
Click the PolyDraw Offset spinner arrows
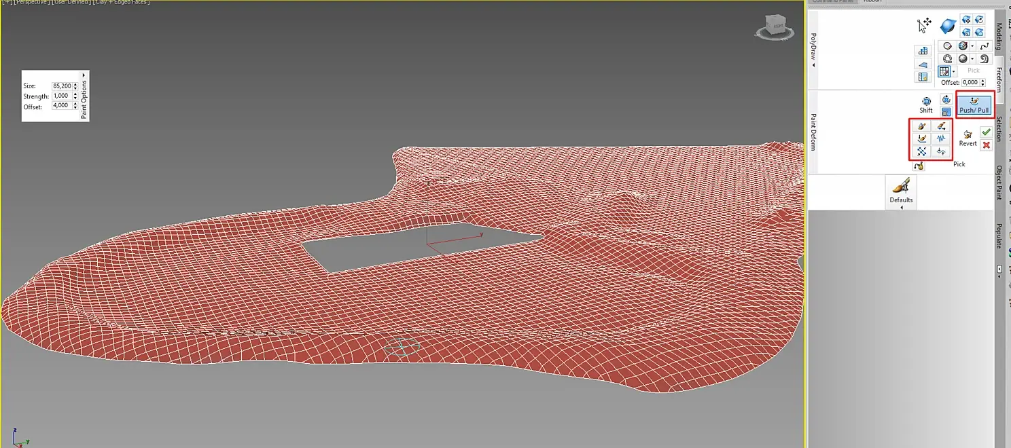[982, 82]
